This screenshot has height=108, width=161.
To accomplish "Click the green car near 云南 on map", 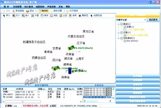I will (56, 68).
